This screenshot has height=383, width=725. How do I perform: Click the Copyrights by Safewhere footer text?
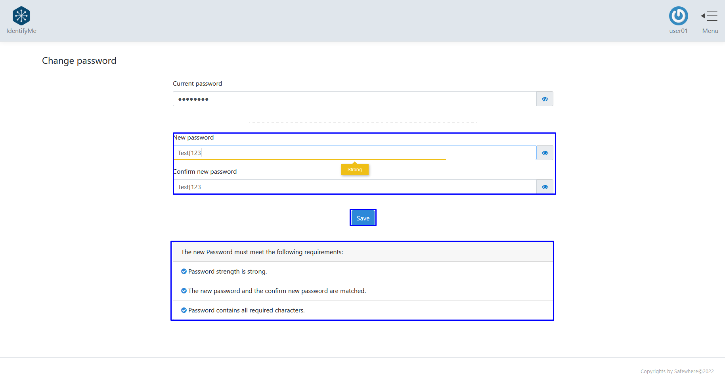677,372
